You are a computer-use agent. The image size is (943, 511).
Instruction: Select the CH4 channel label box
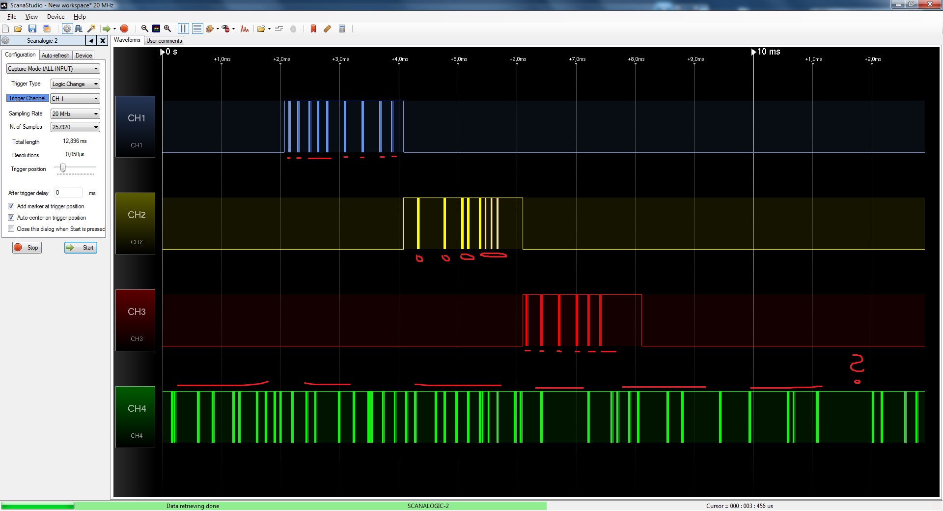tap(136, 417)
